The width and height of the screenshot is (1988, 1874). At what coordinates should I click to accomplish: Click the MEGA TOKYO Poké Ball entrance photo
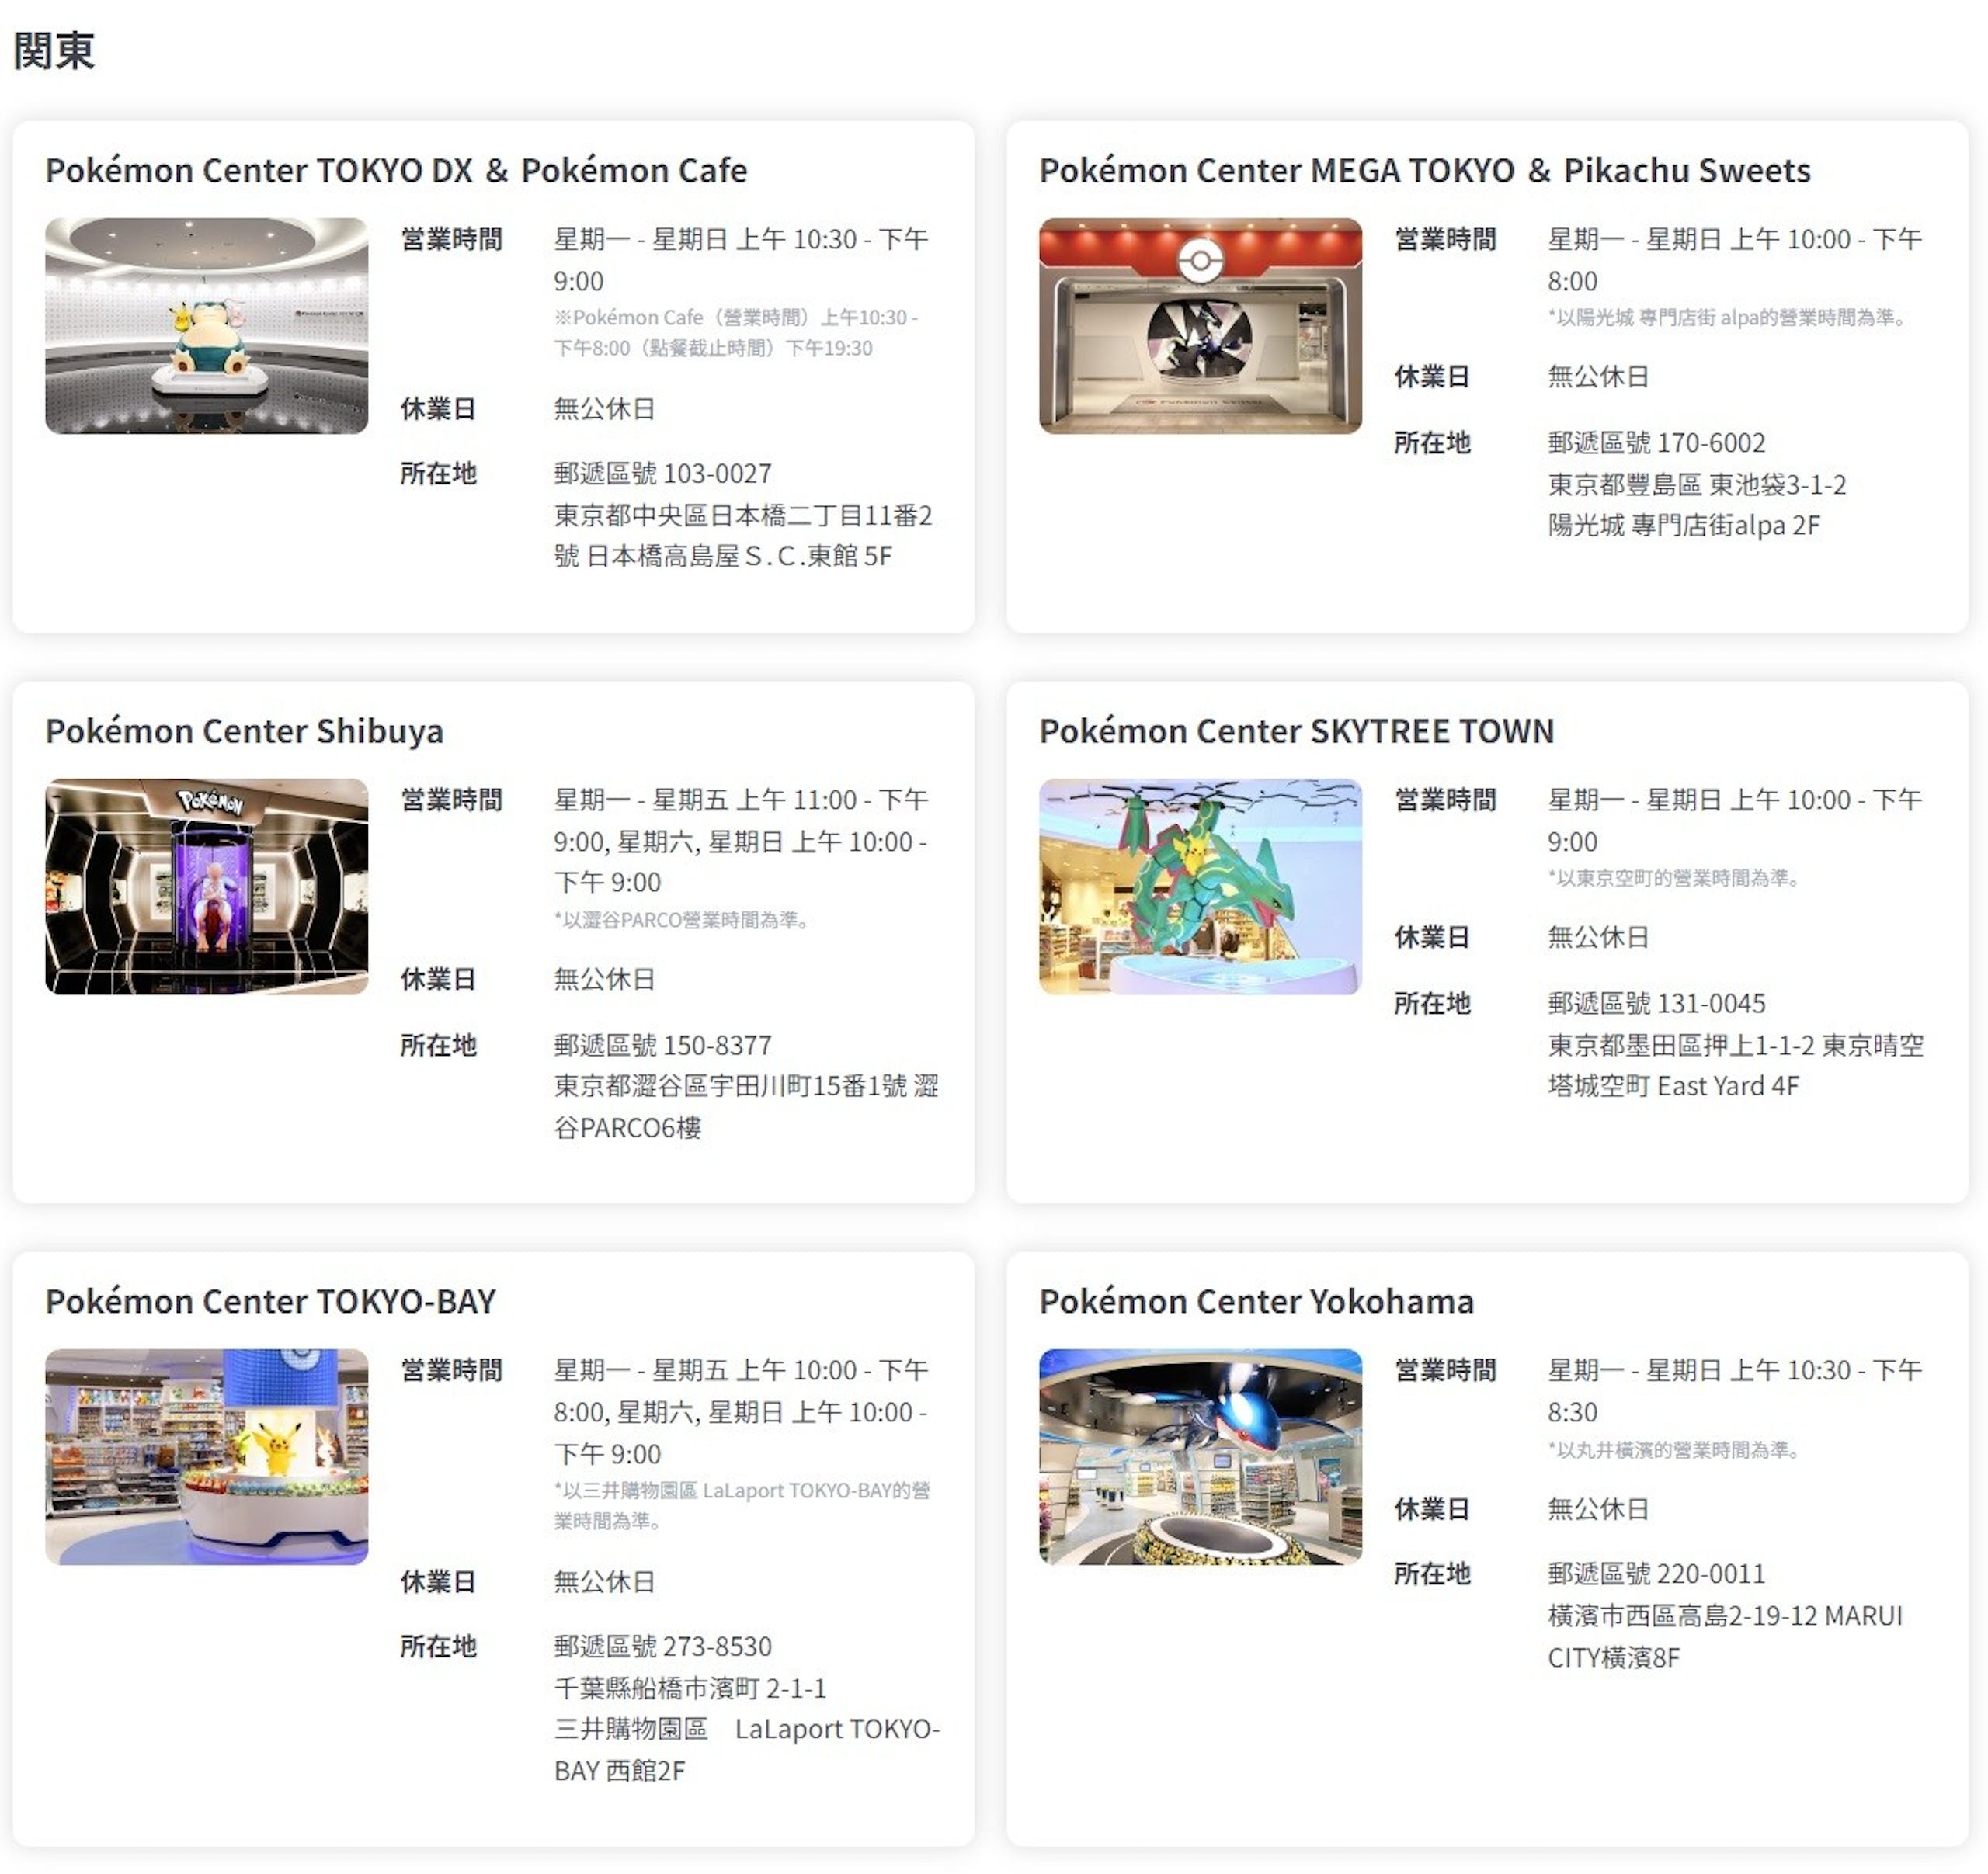[x=1200, y=326]
